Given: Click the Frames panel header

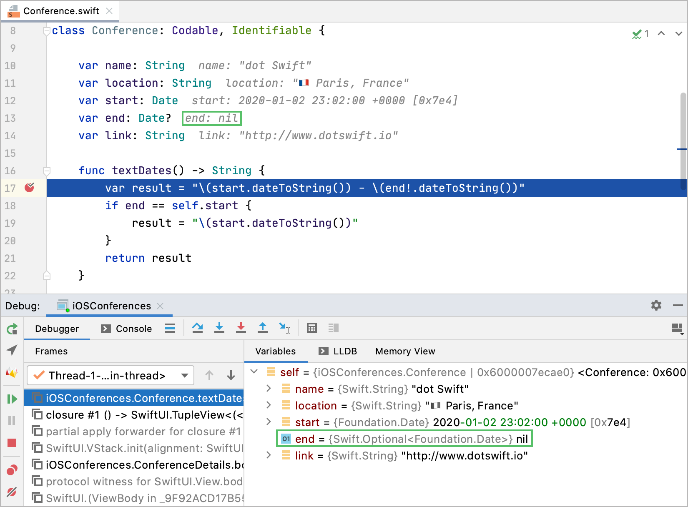Looking at the screenshot, I should point(51,351).
